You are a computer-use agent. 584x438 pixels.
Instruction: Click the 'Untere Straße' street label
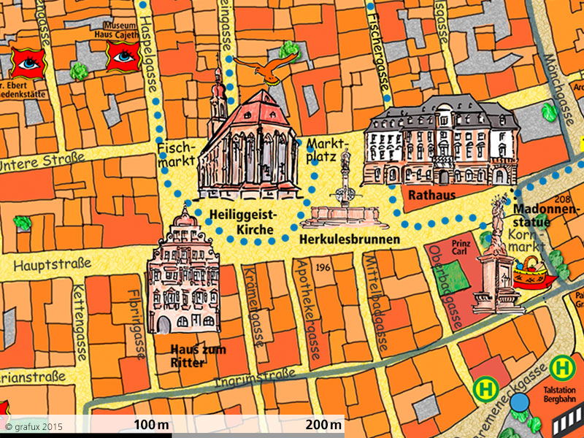[42, 162]
